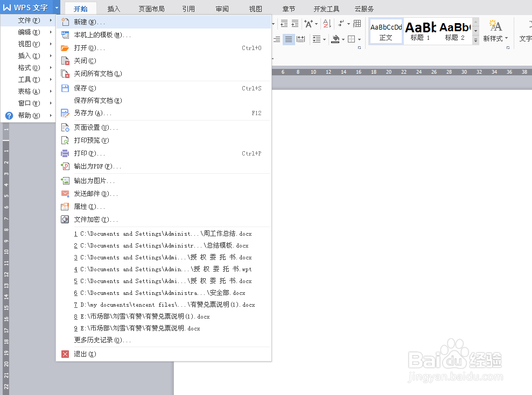Open the 格式 menu
This screenshot has width=532, height=395.
[29, 68]
